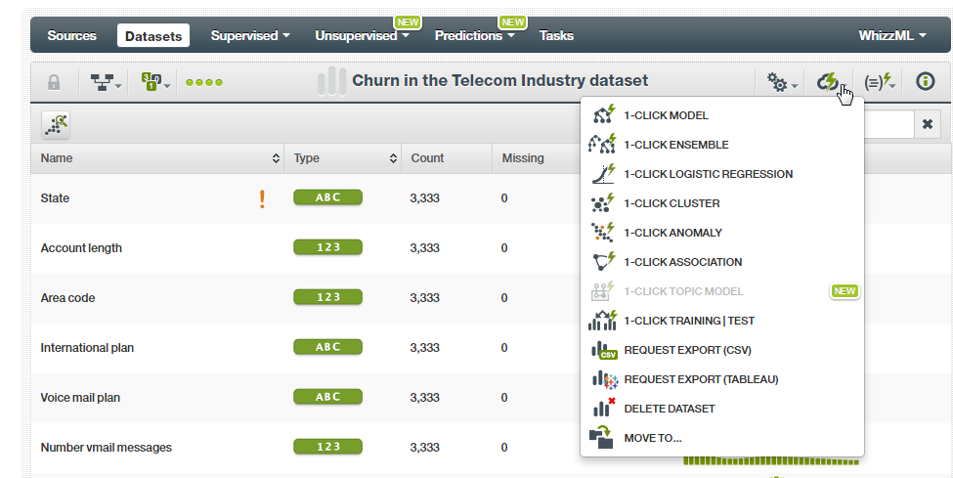Choose Move To... menu entry
Image resolution: width=953 pixels, height=478 pixels.
click(652, 438)
